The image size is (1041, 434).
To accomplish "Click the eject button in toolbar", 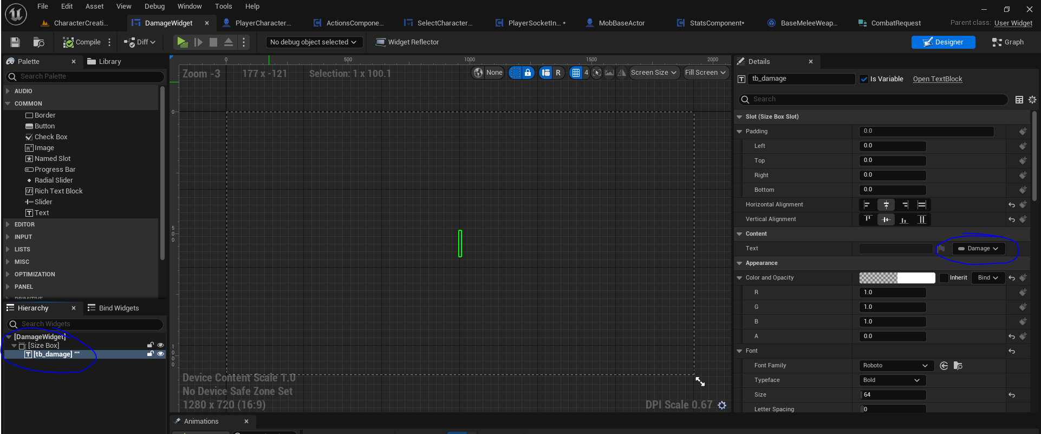I will click(x=229, y=42).
